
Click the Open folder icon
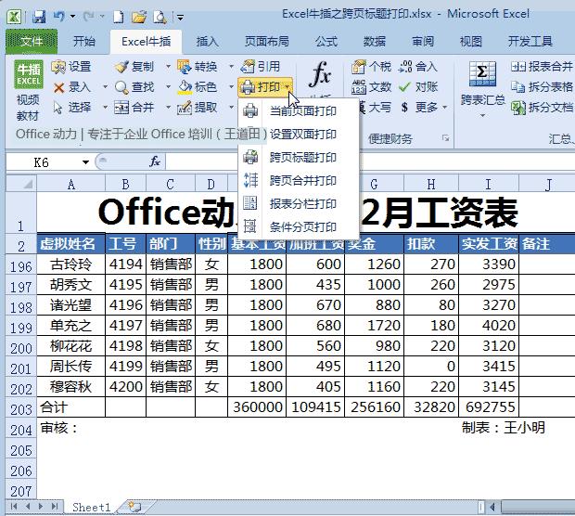pyautogui.click(x=139, y=17)
